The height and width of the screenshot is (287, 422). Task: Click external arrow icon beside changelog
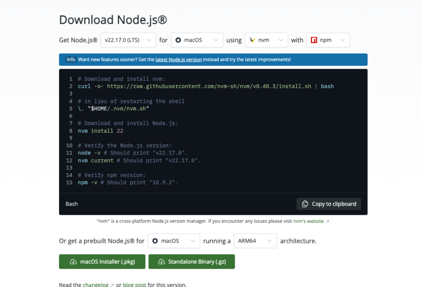pyautogui.click(x=112, y=285)
